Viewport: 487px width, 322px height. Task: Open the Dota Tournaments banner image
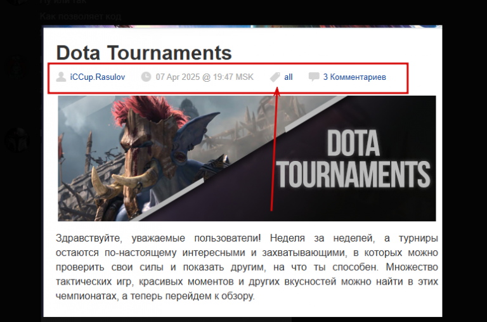(247, 158)
